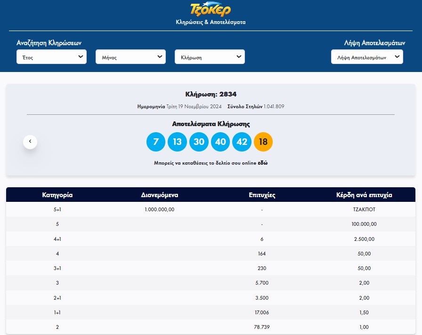The image size is (422, 335).
Task: Click the blue number 40 ball
Action: 220,142
